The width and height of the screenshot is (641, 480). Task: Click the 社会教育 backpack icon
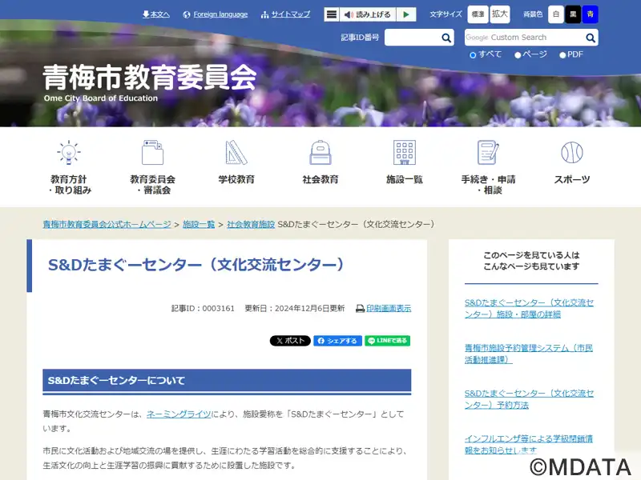(320, 153)
